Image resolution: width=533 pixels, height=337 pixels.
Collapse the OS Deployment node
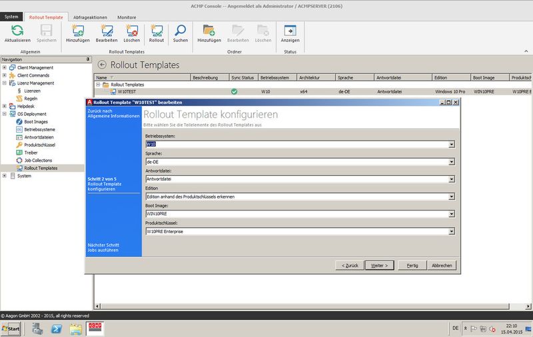point(5,114)
